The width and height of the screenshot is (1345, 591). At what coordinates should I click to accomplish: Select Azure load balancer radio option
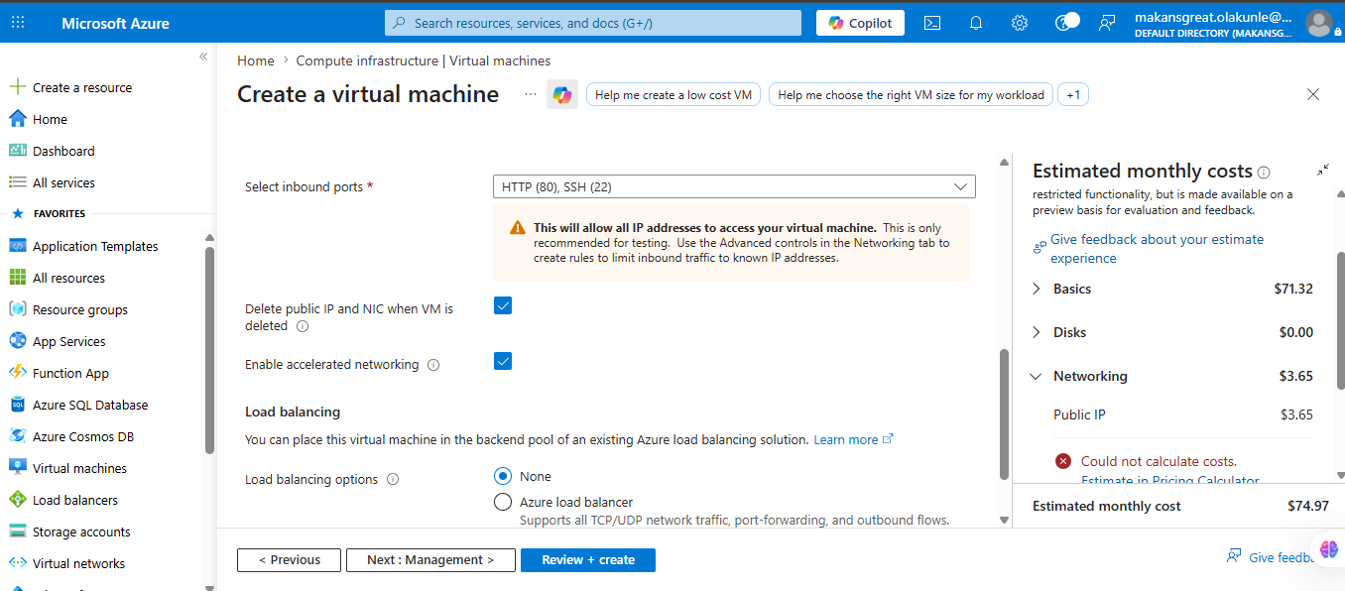tap(503, 502)
